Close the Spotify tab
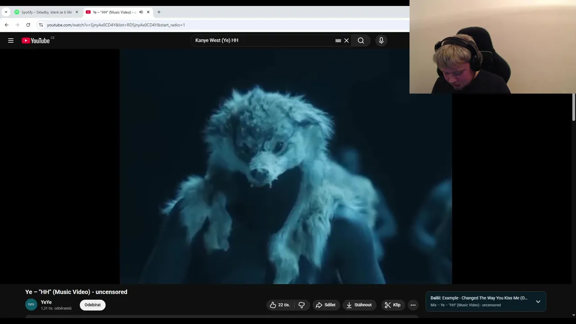The height and width of the screenshot is (324, 576). point(76,12)
